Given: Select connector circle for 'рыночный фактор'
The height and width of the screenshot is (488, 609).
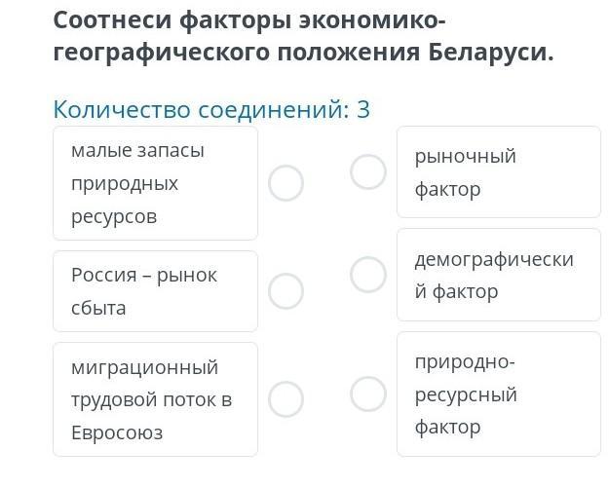Looking at the screenshot, I should point(367,171).
